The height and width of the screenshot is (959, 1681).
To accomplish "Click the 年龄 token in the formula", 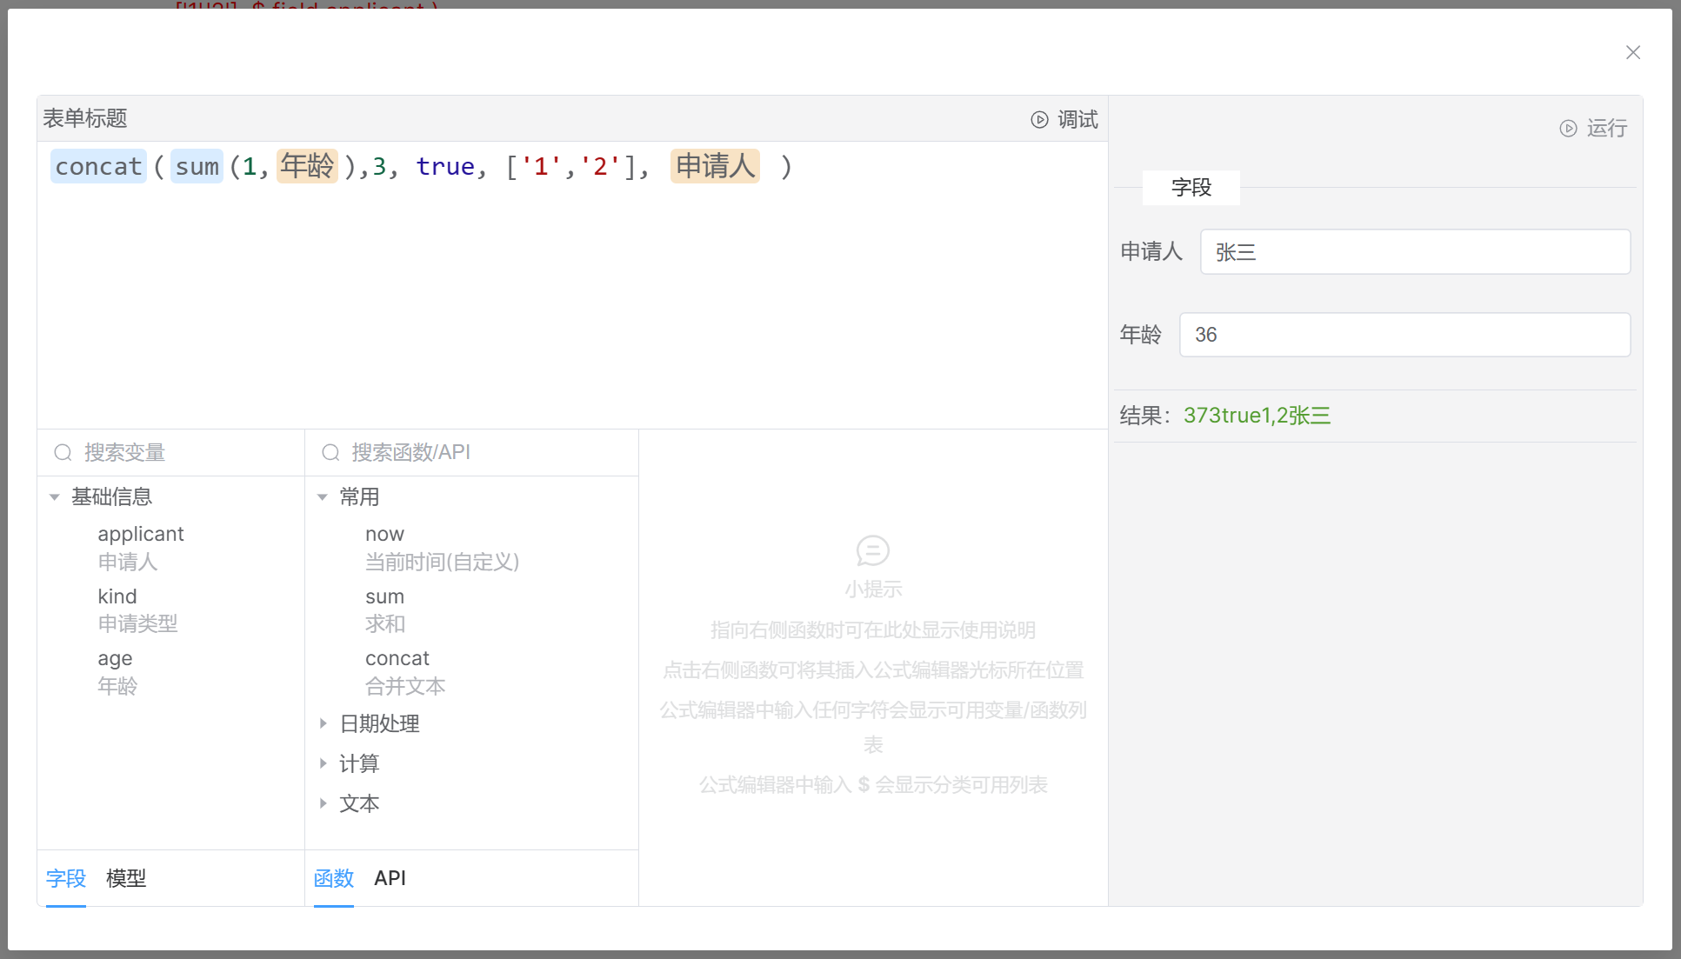I will point(307,166).
